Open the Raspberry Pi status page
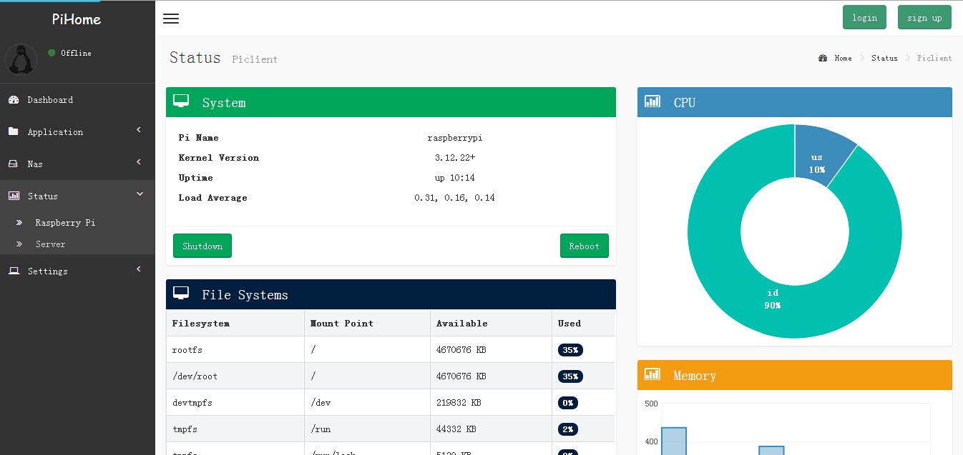 coord(65,223)
